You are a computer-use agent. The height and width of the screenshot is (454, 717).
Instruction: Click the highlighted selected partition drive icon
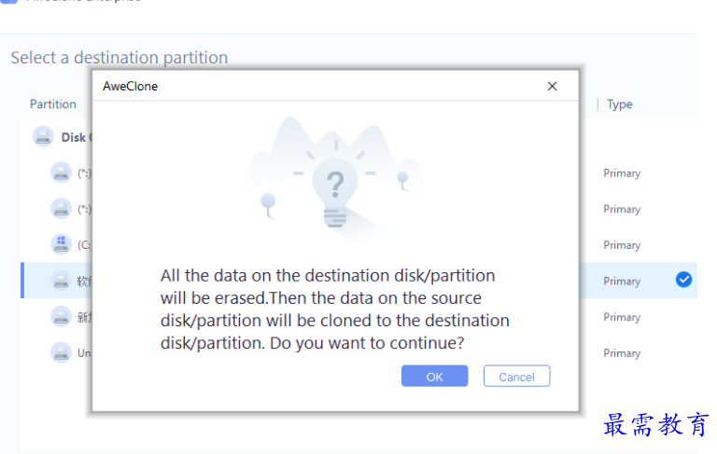pos(61,280)
